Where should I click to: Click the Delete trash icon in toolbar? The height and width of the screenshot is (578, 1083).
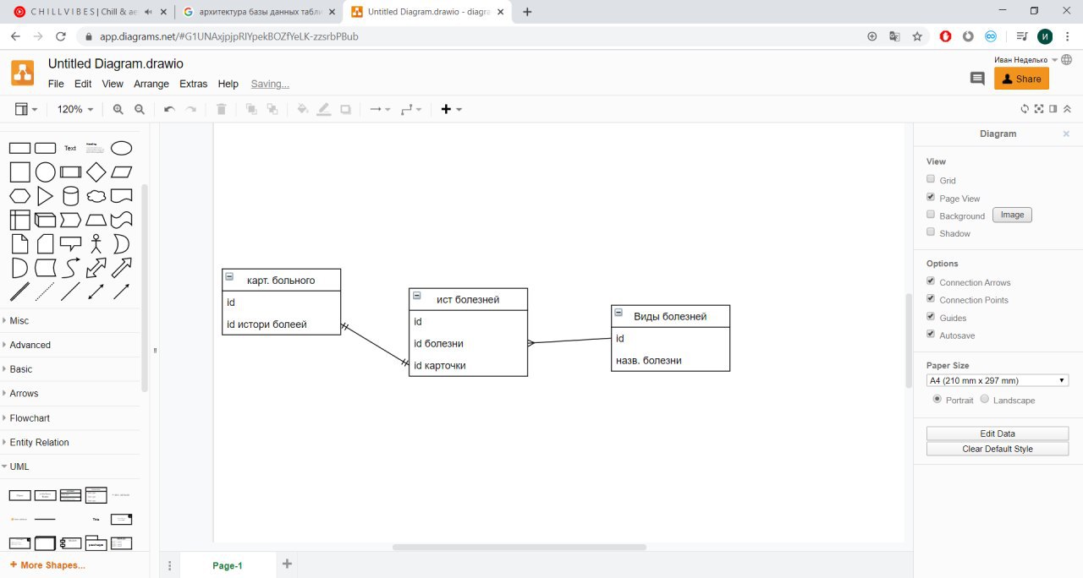[222, 109]
